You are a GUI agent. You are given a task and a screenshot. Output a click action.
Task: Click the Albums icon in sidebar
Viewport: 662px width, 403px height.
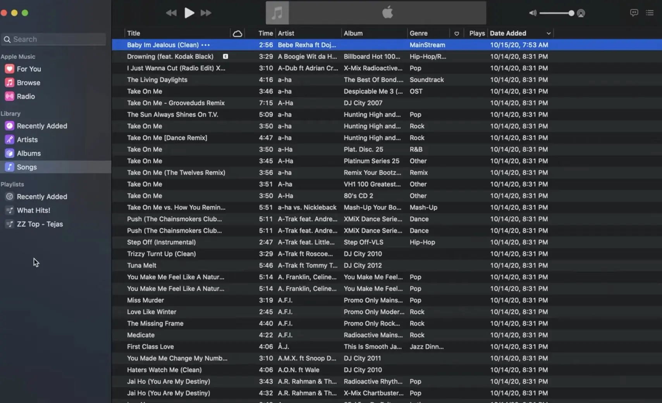[x=9, y=153]
